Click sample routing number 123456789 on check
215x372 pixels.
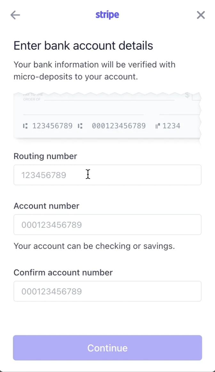click(52, 126)
